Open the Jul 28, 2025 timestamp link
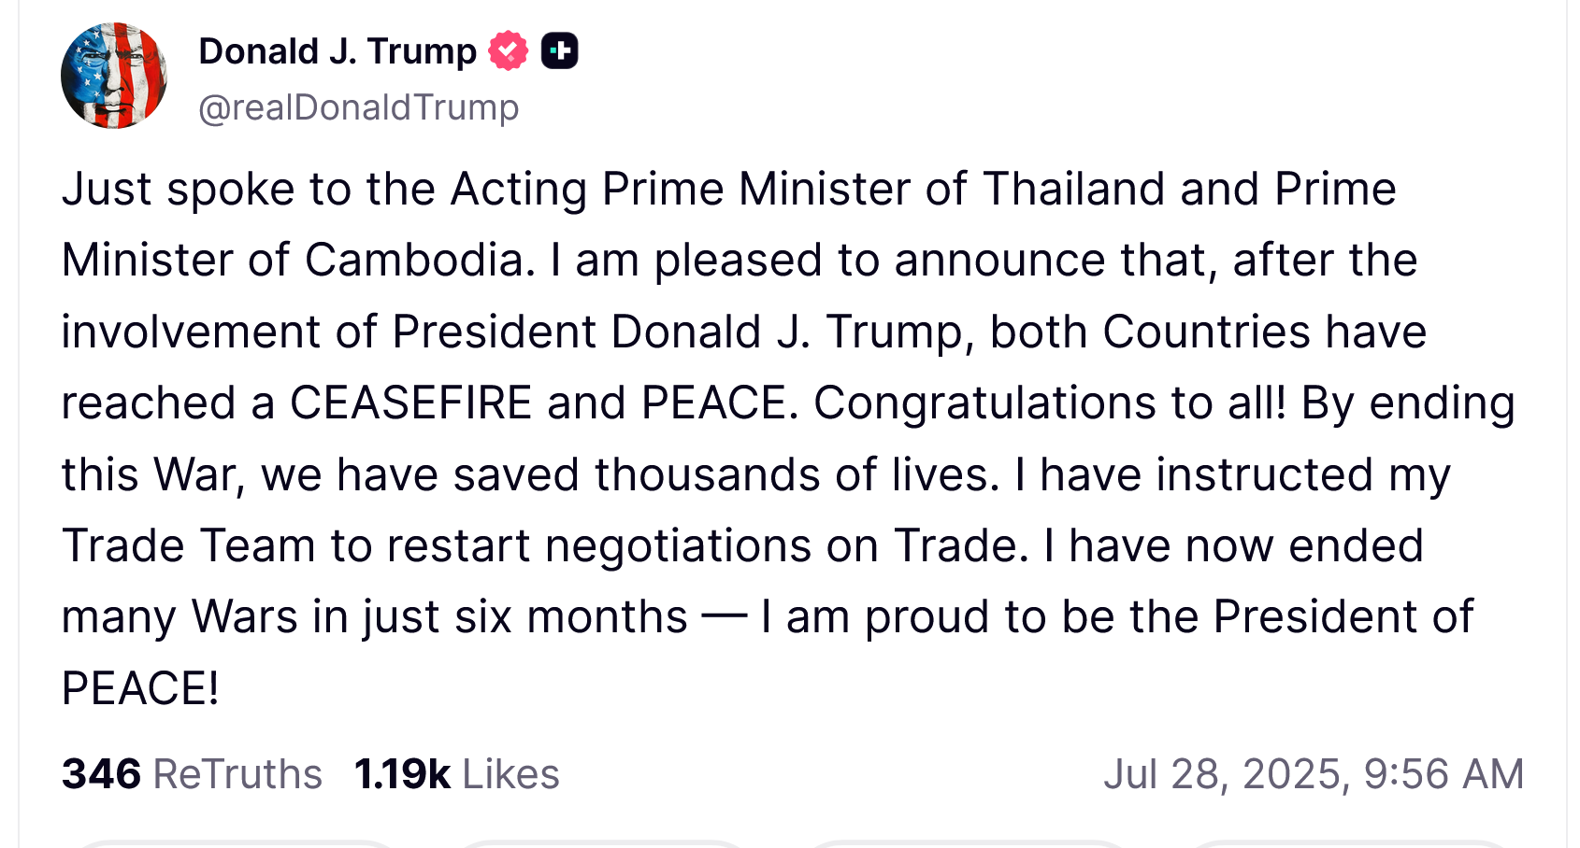Screen dimensions: 1580x848 (1313, 774)
